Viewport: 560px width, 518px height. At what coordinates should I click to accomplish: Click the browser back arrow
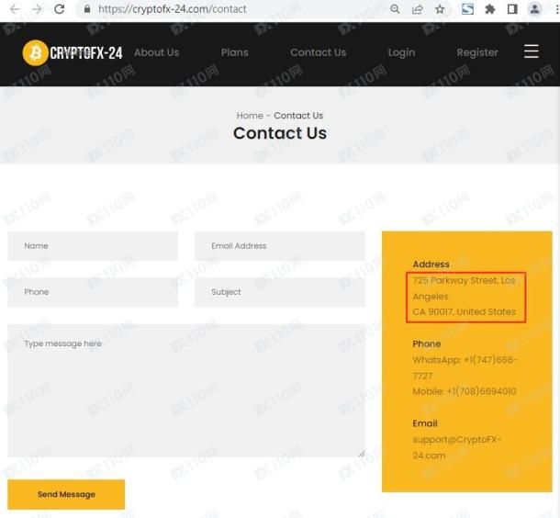[15, 9]
